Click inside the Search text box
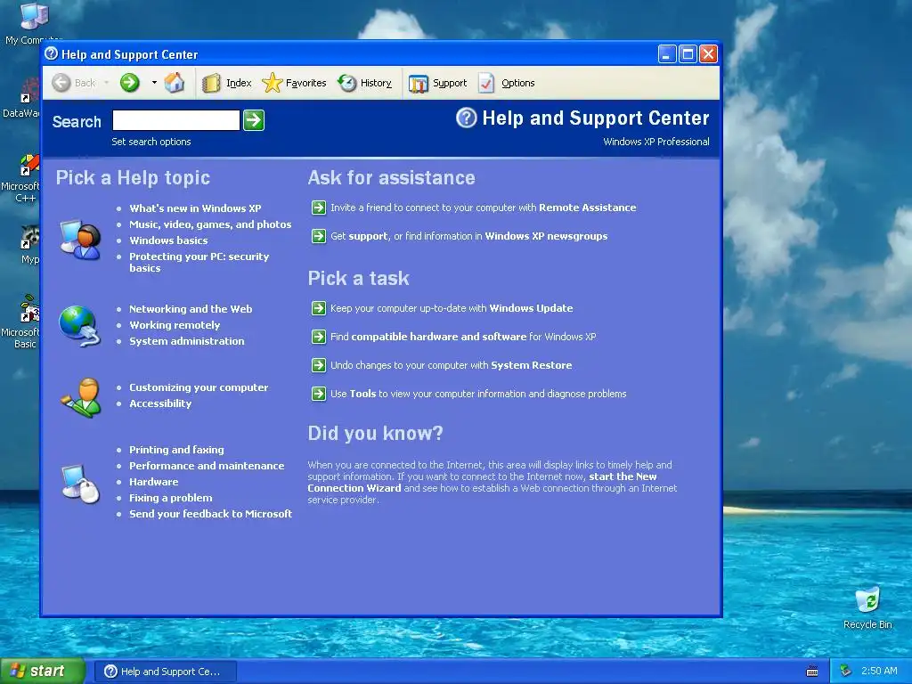The width and height of the screenshot is (912, 684). coord(176,120)
